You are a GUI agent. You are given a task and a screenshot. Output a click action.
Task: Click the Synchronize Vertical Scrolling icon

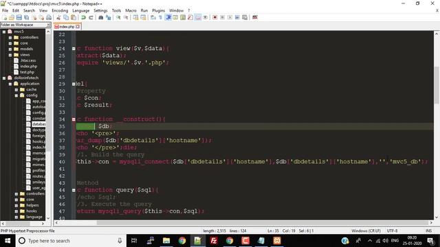click(135, 17)
